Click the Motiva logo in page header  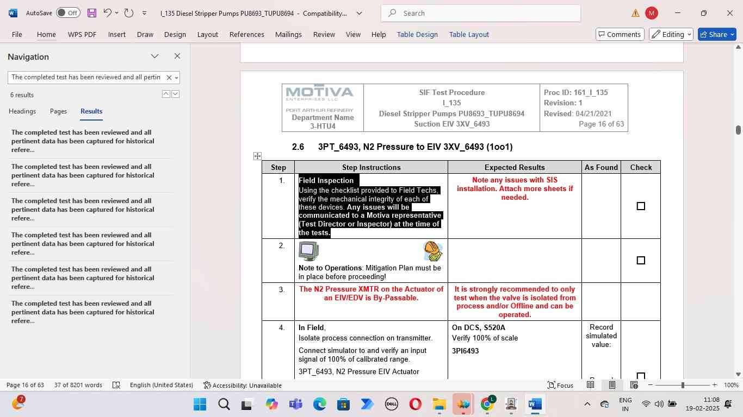tap(320, 93)
